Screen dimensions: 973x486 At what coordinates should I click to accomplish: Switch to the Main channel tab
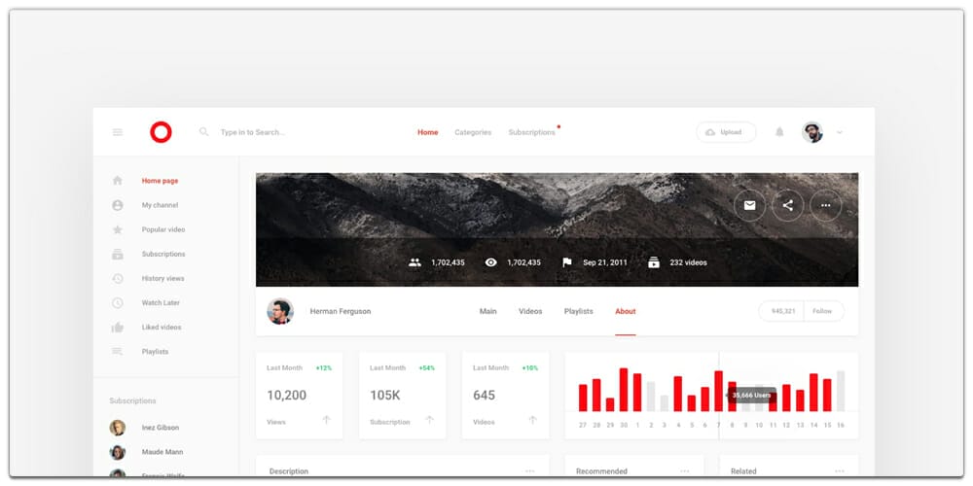click(x=487, y=311)
